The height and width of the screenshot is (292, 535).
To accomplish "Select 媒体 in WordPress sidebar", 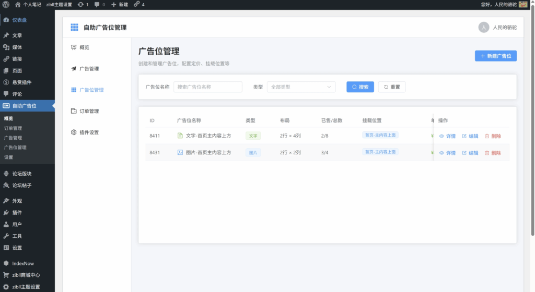I will pyautogui.click(x=17, y=47).
